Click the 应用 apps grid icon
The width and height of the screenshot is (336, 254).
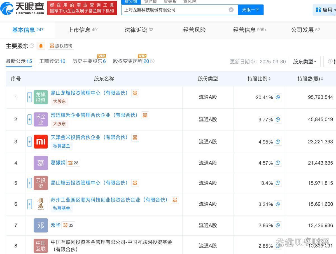point(318,10)
